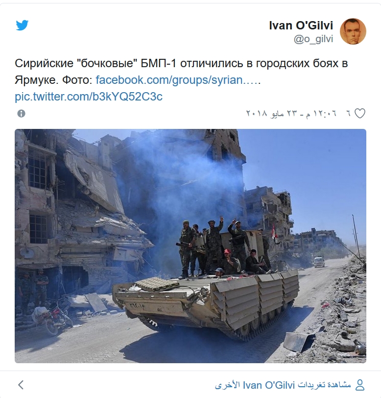Click the left chevron arrow in the footer
Screen dimensions: 381x398
[21, 385]
